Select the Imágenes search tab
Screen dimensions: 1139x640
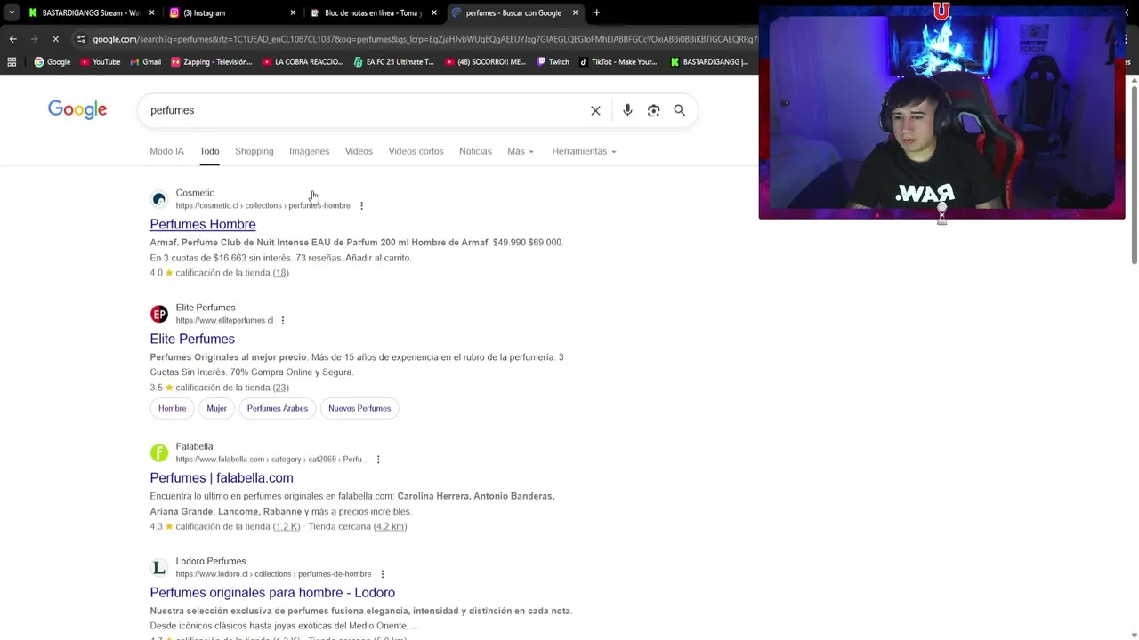pos(309,151)
